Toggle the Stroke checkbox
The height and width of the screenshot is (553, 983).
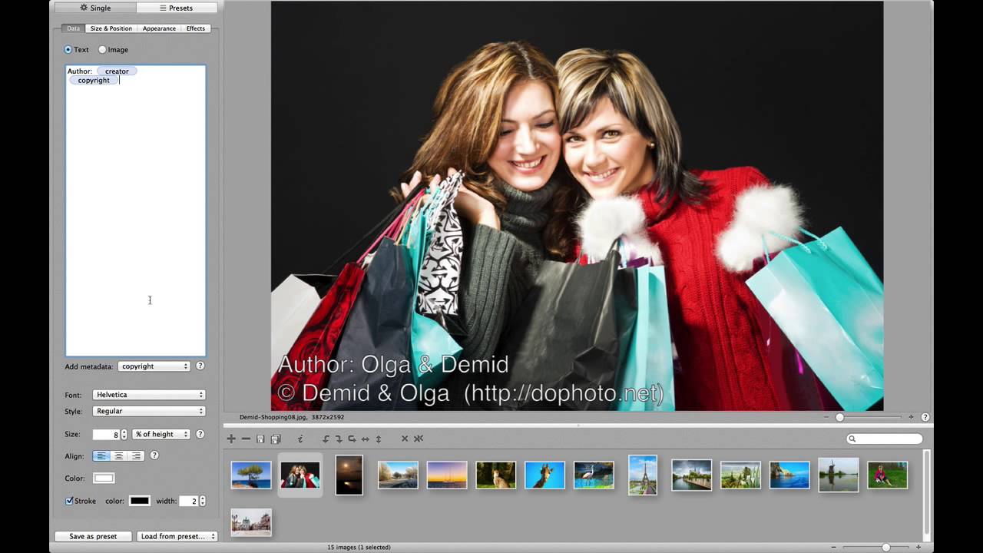[69, 501]
